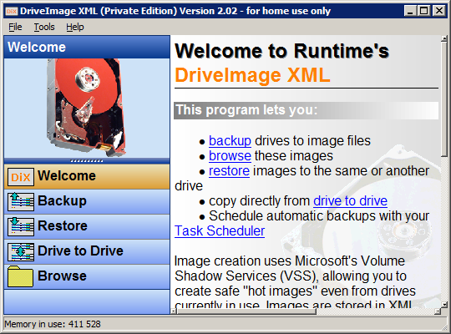The height and width of the screenshot is (334, 451).
Task: Click the horizontal scrollbar left arrow
Action: click(x=174, y=311)
